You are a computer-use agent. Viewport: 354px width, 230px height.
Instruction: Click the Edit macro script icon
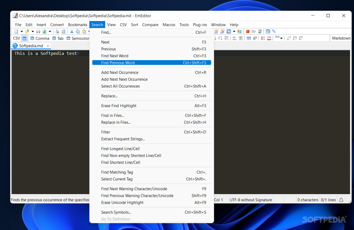click(260, 31)
